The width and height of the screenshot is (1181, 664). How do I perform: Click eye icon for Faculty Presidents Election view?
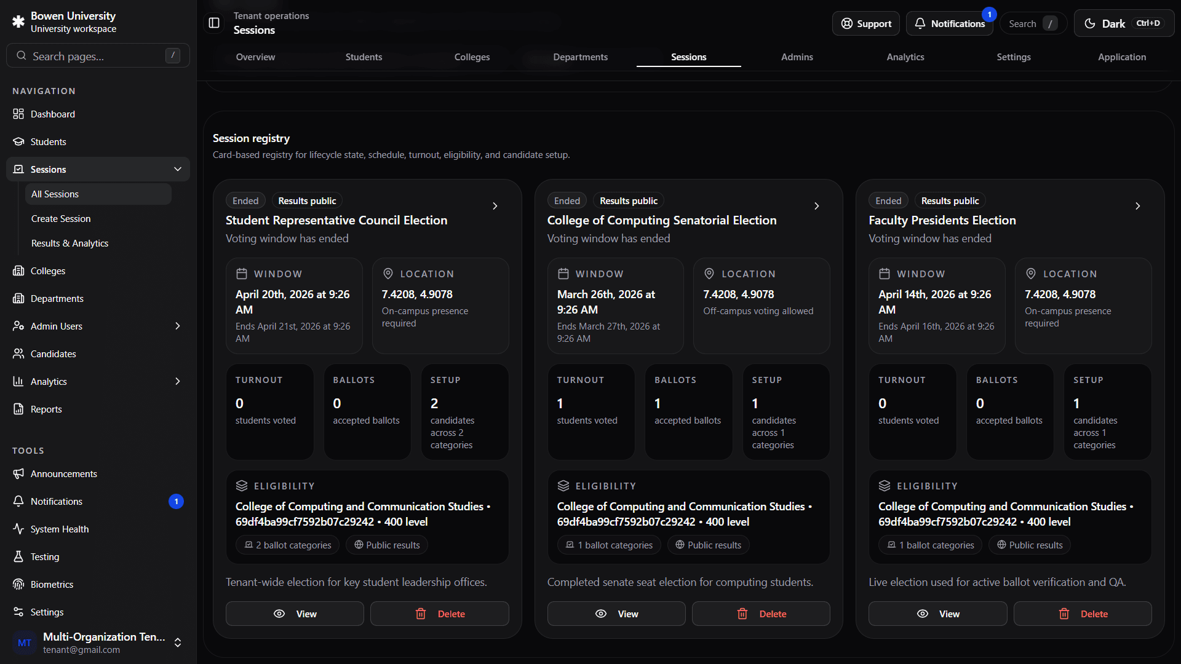point(923,614)
